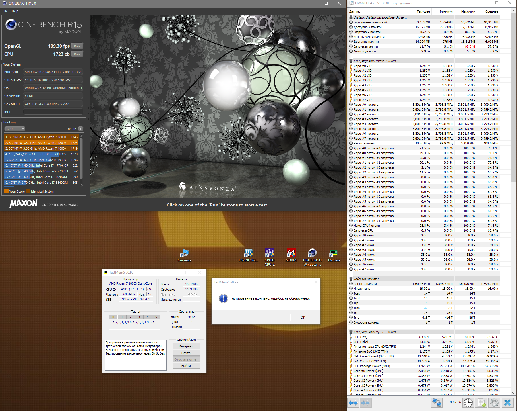Viewport: 517px width, 411px height.
Task: Open the HWiNFO network monitors icon
Action: [x=437, y=403]
